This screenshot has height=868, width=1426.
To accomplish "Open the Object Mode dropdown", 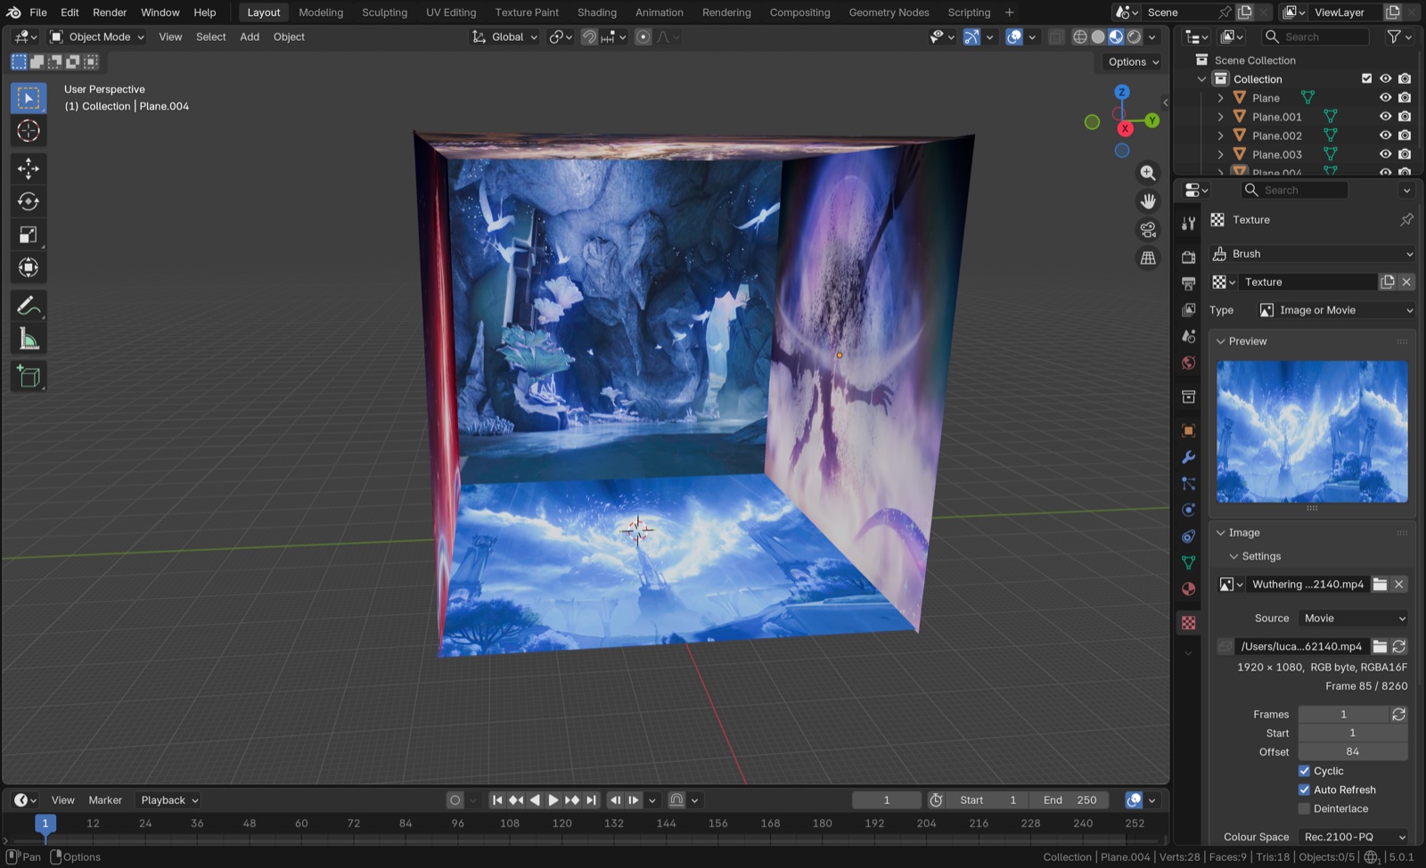I will pos(97,37).
